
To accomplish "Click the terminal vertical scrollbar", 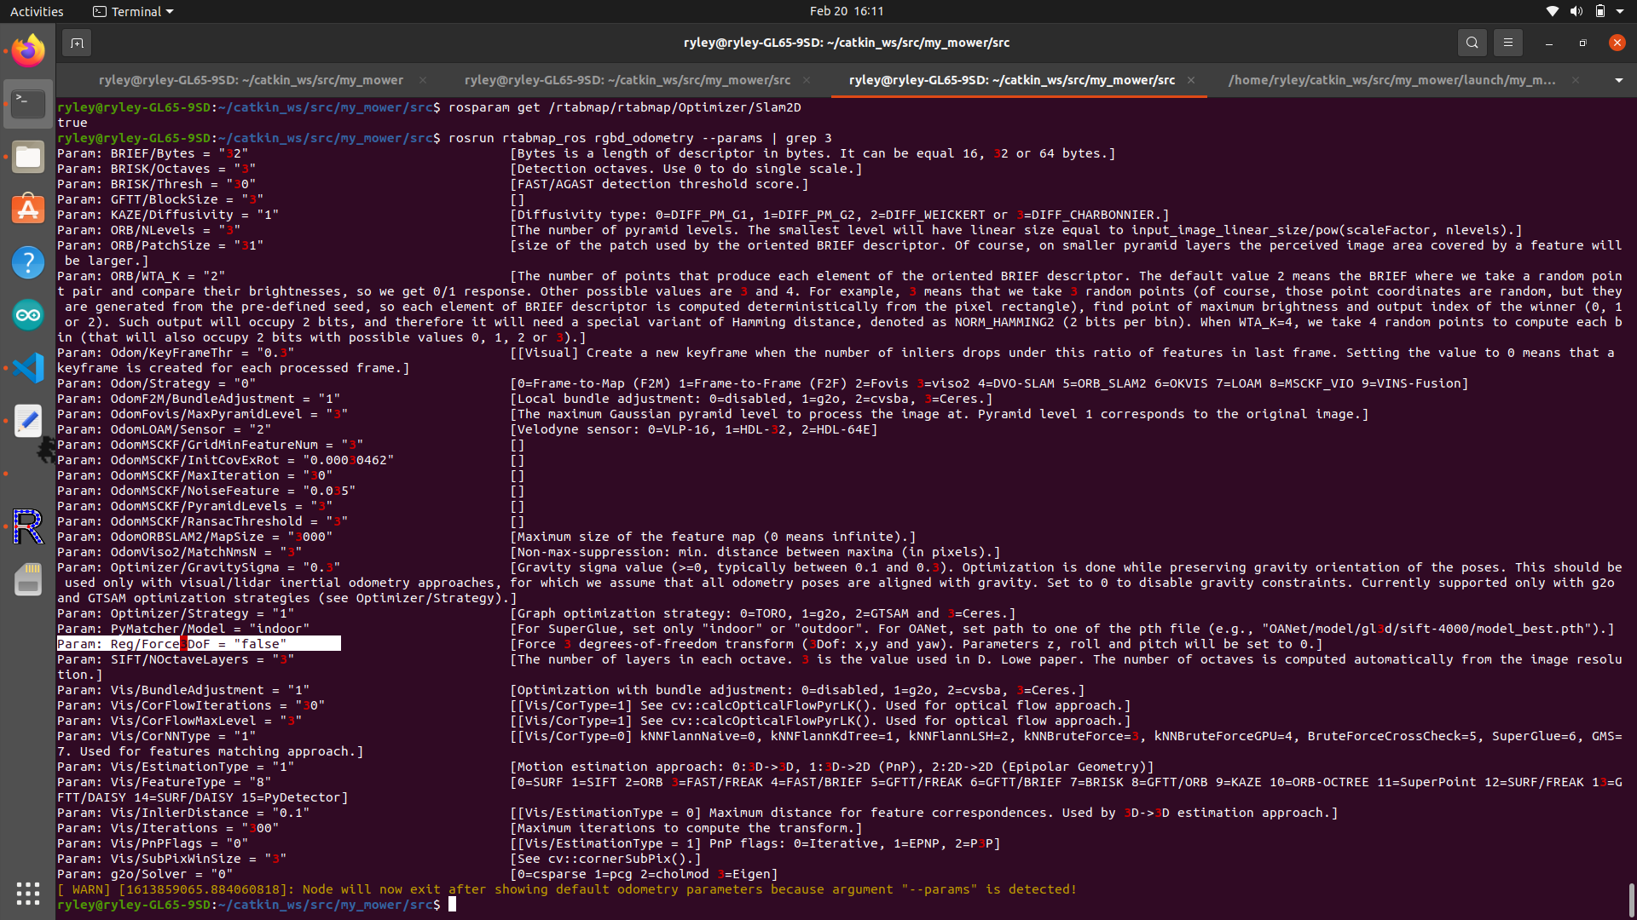I will tap(1631, 899).
